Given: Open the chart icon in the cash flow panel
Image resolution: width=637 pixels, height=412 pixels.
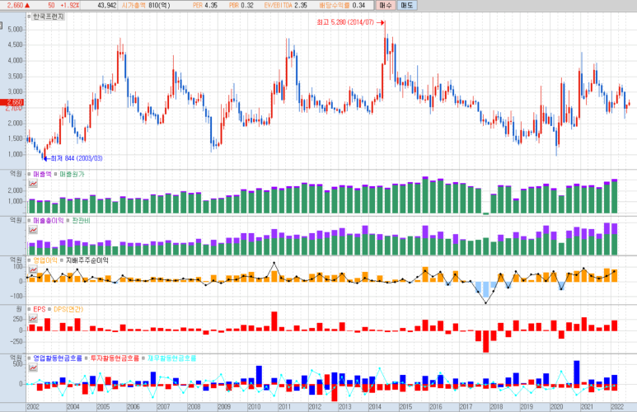Looking at the screenshot, I should [33, 368].
